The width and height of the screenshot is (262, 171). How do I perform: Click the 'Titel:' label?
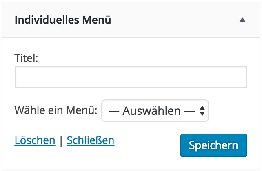coord(26,58)
